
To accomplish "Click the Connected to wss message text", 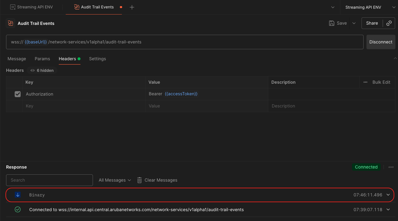I will (136, 210).
